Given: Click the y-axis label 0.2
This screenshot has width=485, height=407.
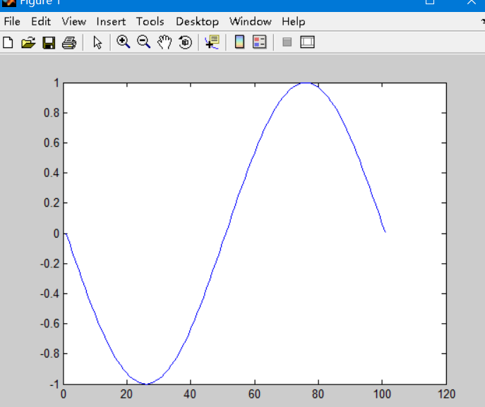Looking at the screenshot, I should [52, 203].
